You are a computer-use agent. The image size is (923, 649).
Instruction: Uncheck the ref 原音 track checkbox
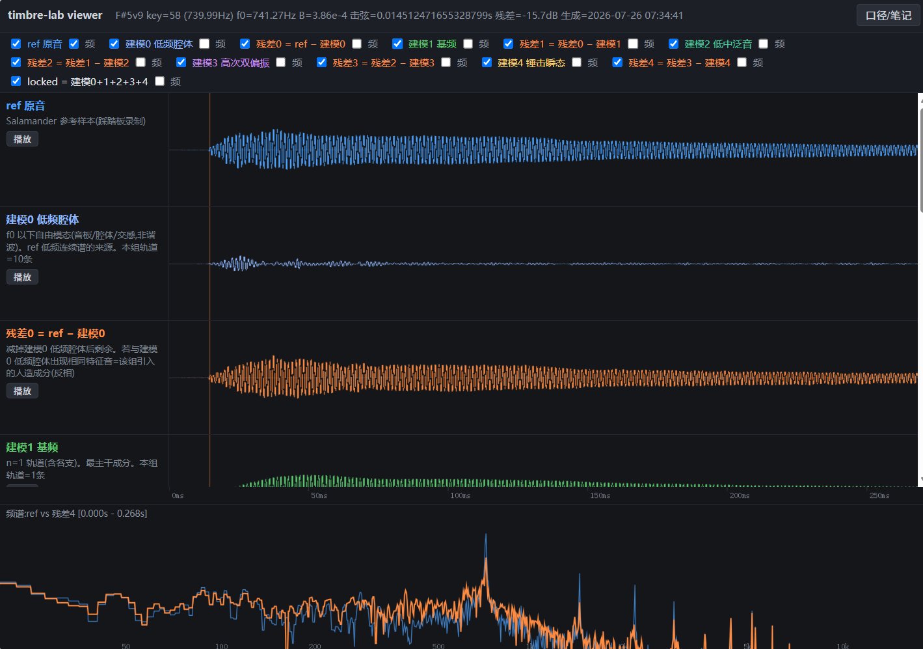(x=16, y=44)
